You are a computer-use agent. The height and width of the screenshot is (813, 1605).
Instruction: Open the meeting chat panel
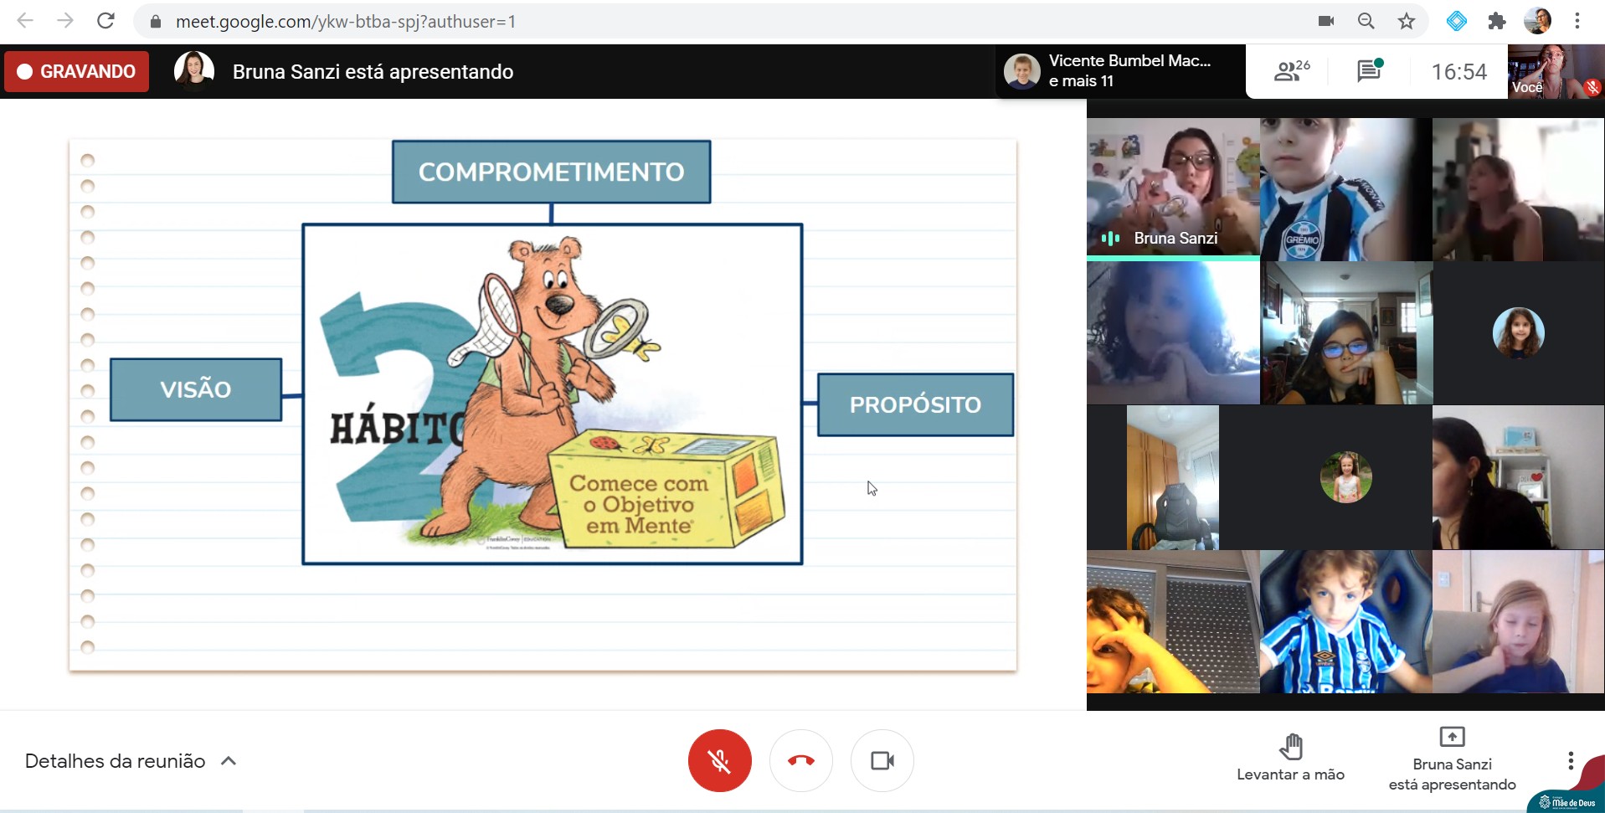click(x=1369, y=71)
